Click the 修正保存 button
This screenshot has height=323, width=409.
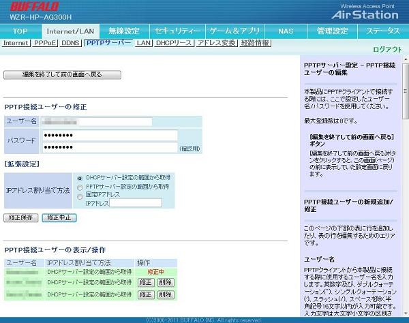coord(20,217)
